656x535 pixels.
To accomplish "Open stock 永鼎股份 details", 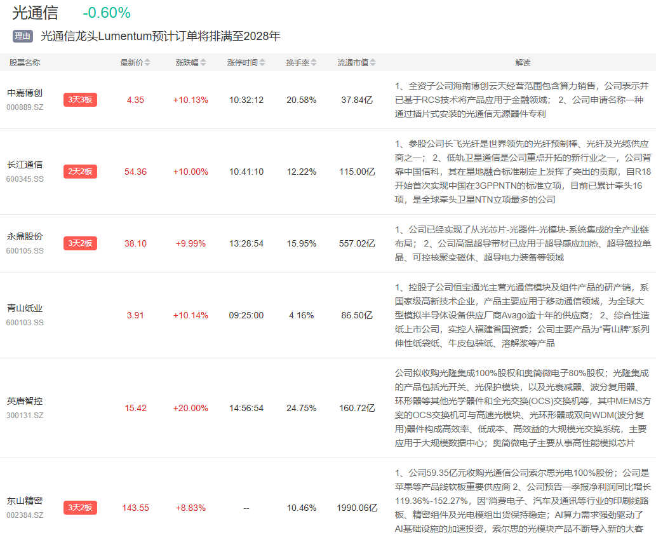I will point(25,236).
